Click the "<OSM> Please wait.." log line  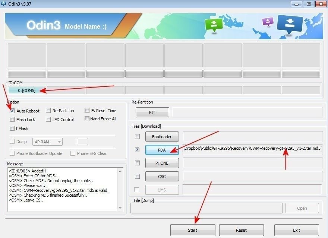28,185
